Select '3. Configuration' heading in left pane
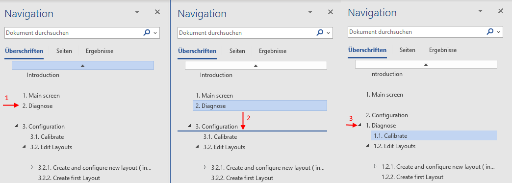This screenshot has width=512, height=183. (44, 127)
